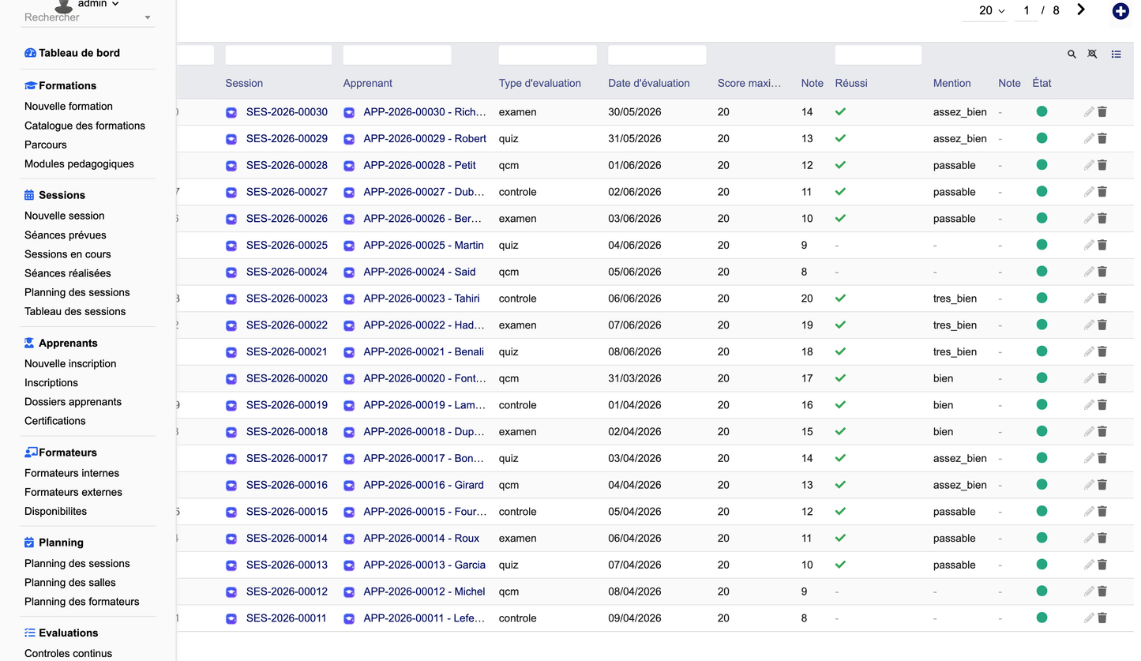Edit row SES-2026-00020 with the pencil icon
This screenshot has width=1141, height=661.
click(x=1089, y=378)
